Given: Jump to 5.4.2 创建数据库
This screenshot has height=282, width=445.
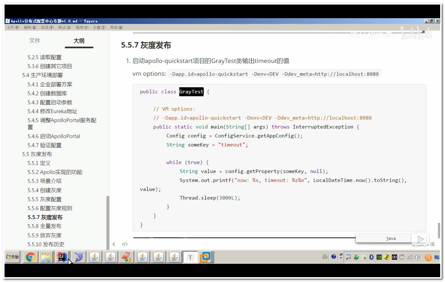Looking at the screenshot, I should coord(47,93).
